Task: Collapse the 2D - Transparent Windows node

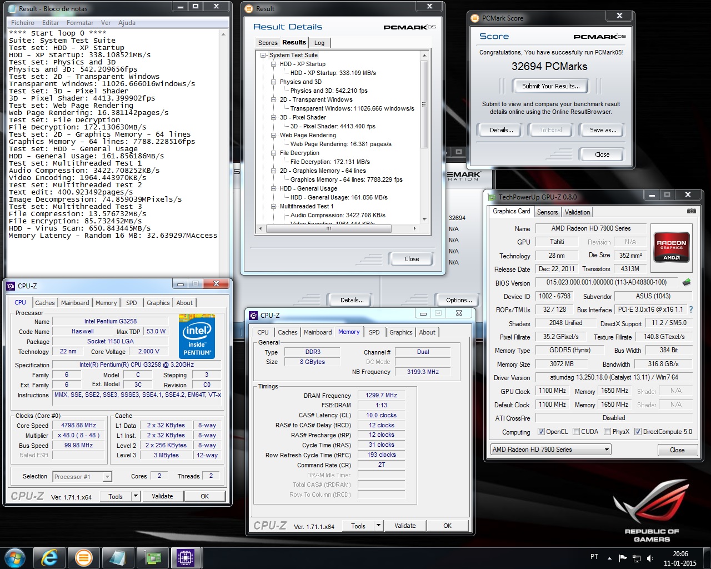Action: (274, 99)
